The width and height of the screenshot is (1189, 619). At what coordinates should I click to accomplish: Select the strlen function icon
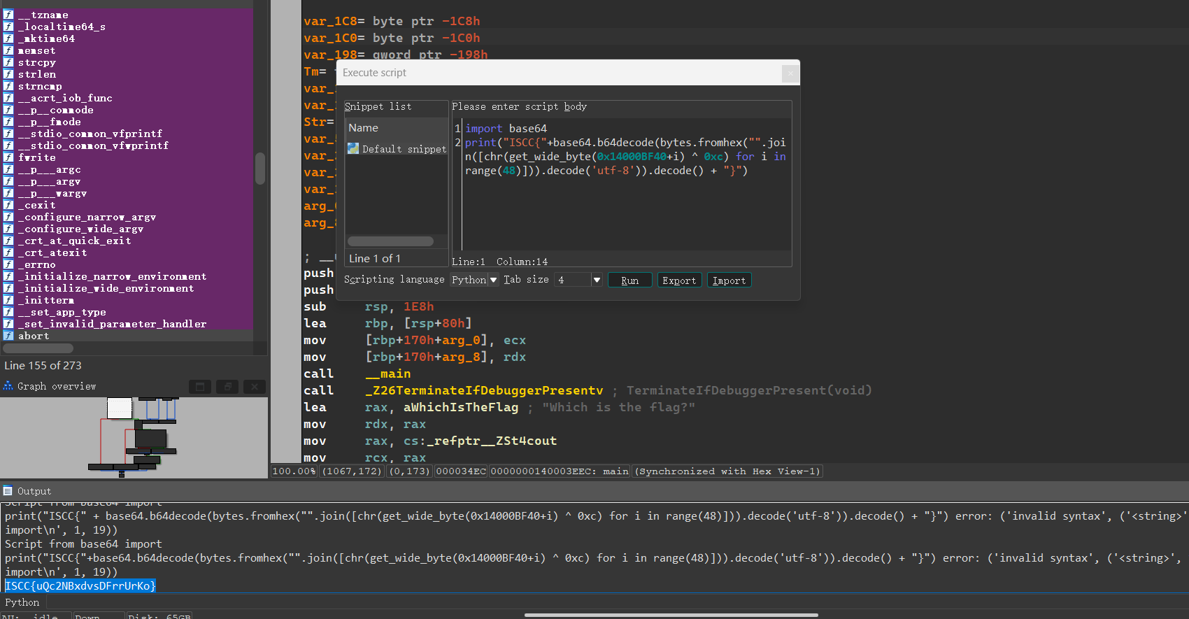(8, 74)
